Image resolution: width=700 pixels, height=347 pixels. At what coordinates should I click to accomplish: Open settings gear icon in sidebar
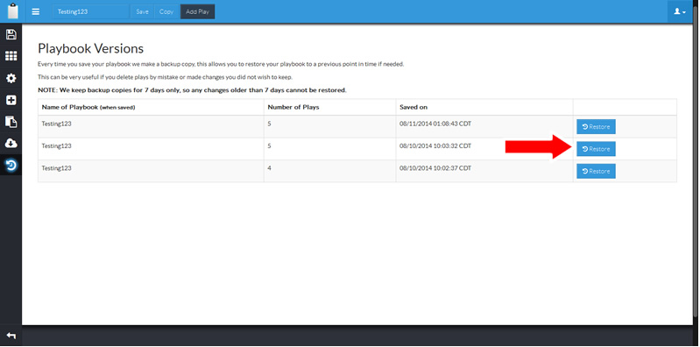[x=11, y=79]
